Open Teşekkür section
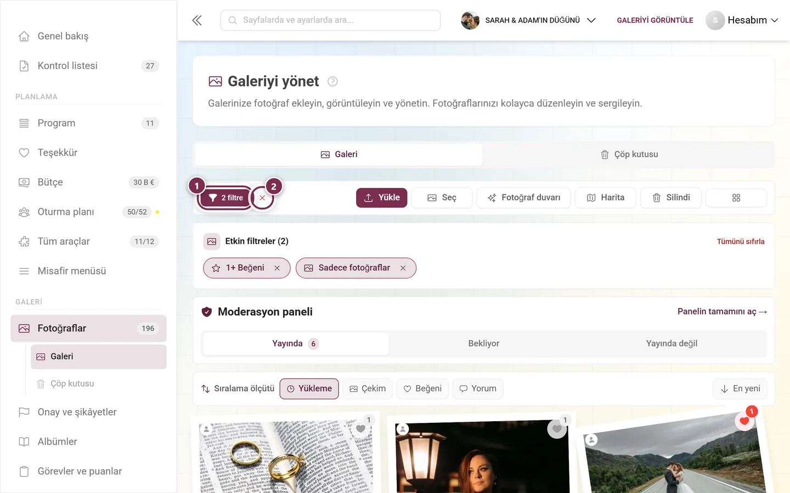 pyautogui.click(x=88, y=153)
